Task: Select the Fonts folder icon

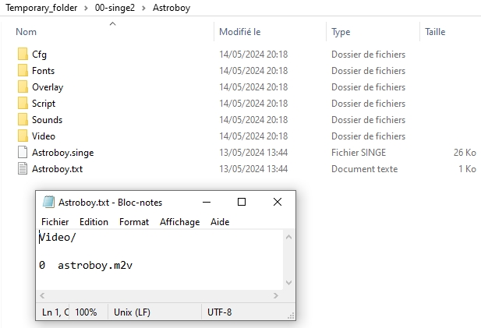Action: click(22, 71)
